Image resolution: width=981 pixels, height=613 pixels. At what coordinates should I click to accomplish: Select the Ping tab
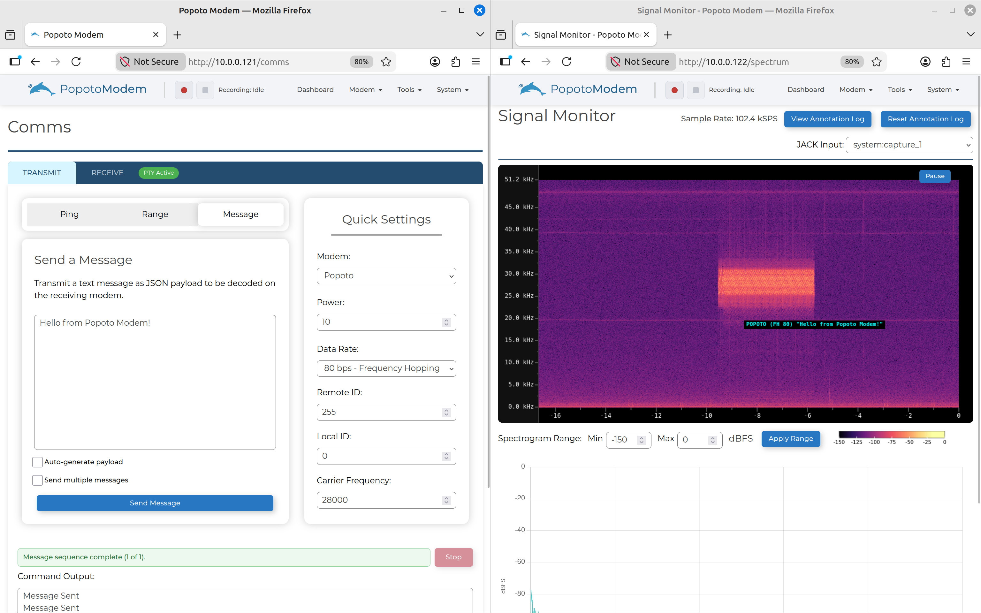[x=69, y=214]
